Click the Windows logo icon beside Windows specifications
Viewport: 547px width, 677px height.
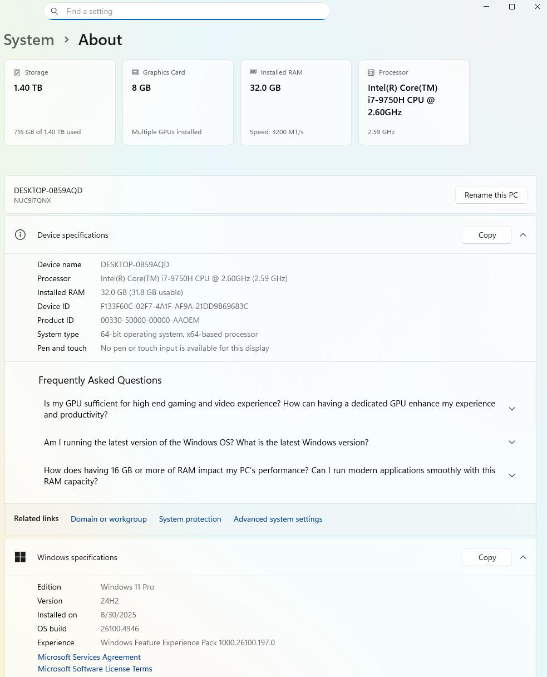click(21, 557)
